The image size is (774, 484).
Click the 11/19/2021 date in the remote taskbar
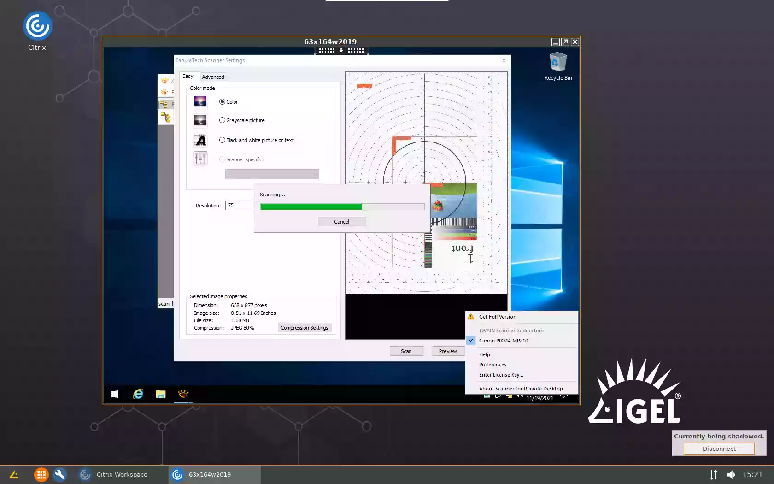click(540, 398)
